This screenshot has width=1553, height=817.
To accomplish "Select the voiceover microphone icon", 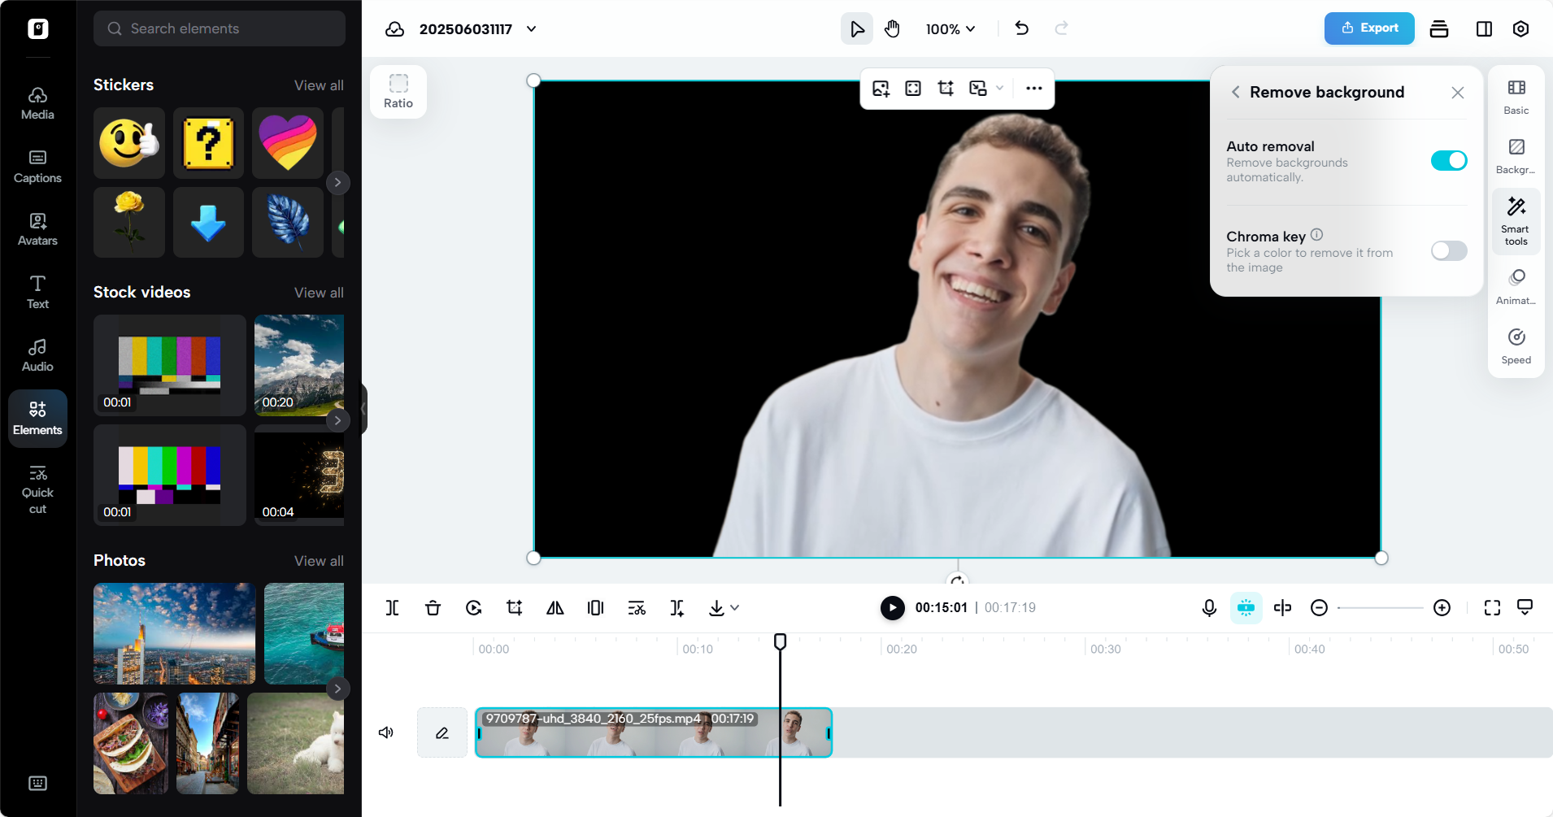I will tap(1208, 607).
